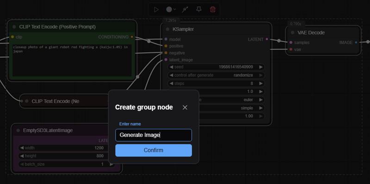The height and width of the screenshot is (184, 370).
Task: Collapse the CLIP Text Encode Positive node dot
Action: click(x=14, y=27)
